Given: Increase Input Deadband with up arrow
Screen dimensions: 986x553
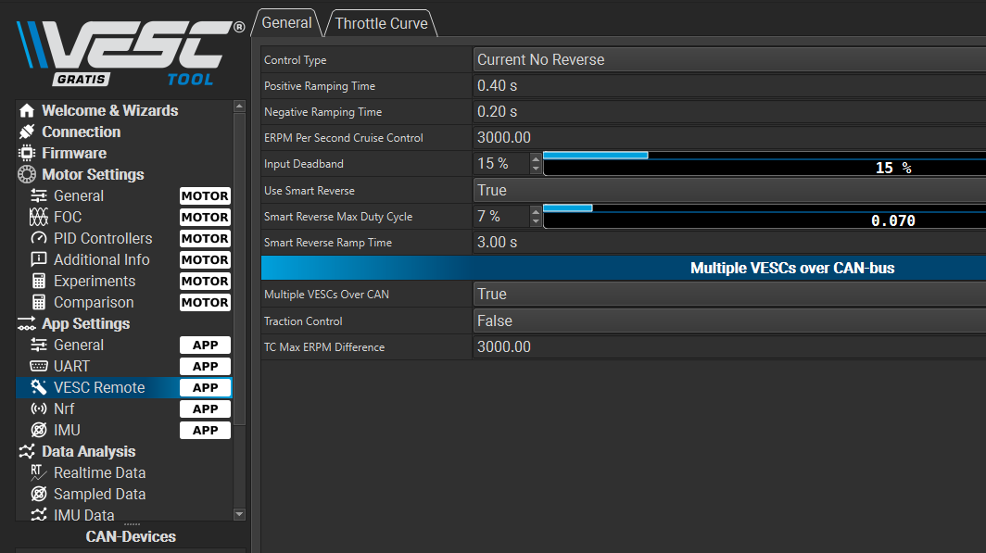Looking at the screenshot, I should pos(536,157).
